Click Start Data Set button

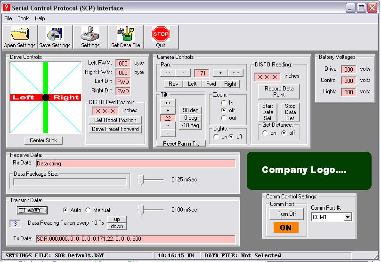(x=268, y=112)
